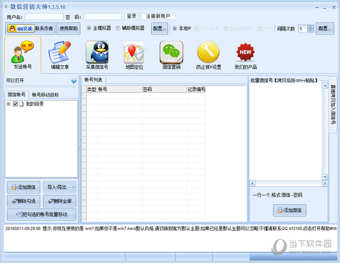Open the 编辑文章 editor icon

(60, 55)
